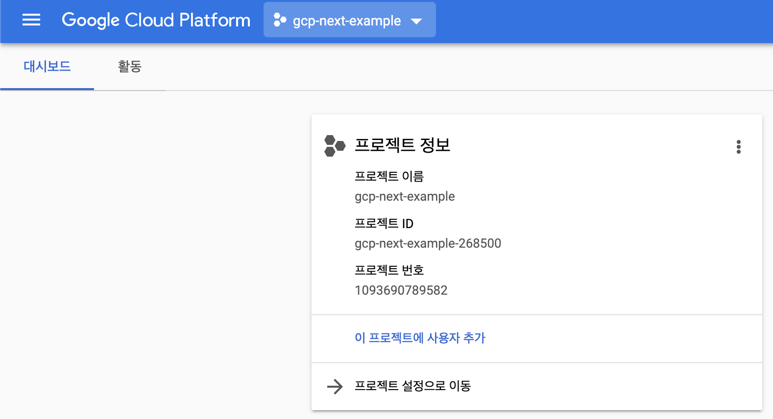Screen dimensions: 773x419
Task: Switch to the 대시보드 tab
Action: pyautogui.click(x=47, y=67)
